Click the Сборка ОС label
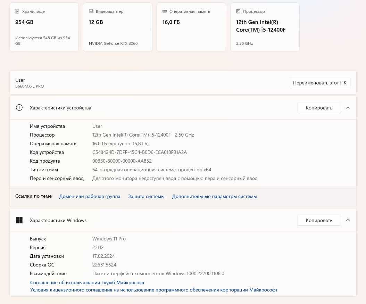The image size is (366, 304). (42, 265)
